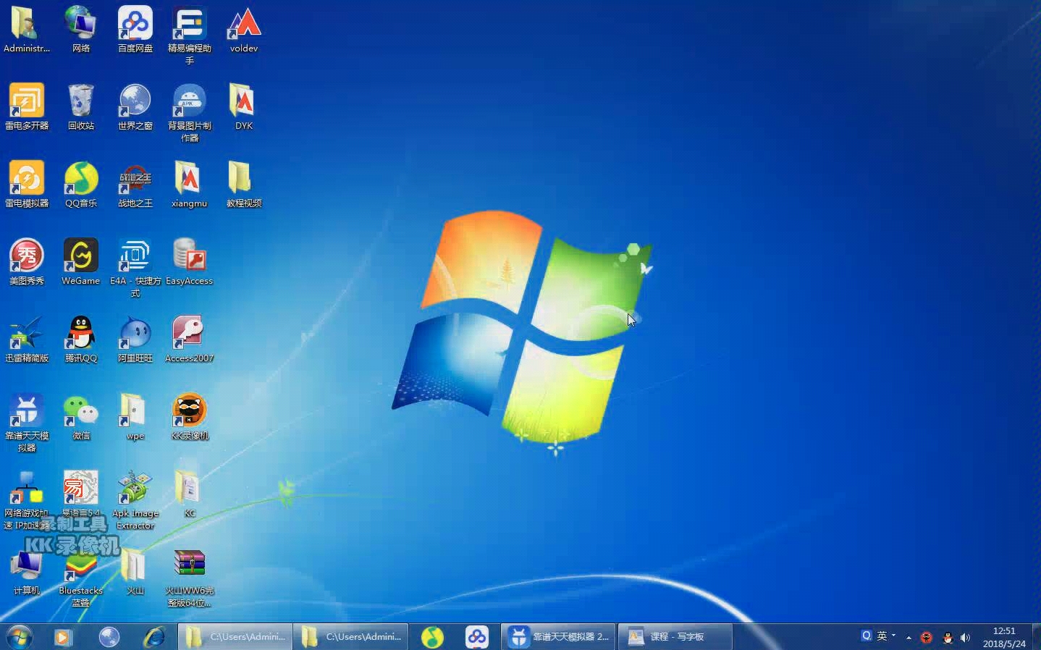This screenshot has height=650, width=1041.
Task: Show hidden system tray icons
Action: (x=909, y=638)
